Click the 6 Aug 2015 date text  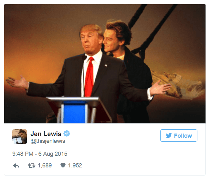53,154
